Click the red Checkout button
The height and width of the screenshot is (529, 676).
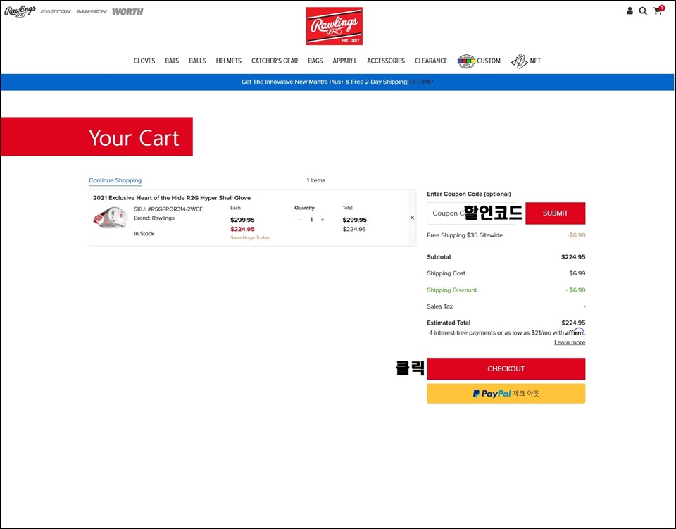pyautogui.click(x=506, y=368)
